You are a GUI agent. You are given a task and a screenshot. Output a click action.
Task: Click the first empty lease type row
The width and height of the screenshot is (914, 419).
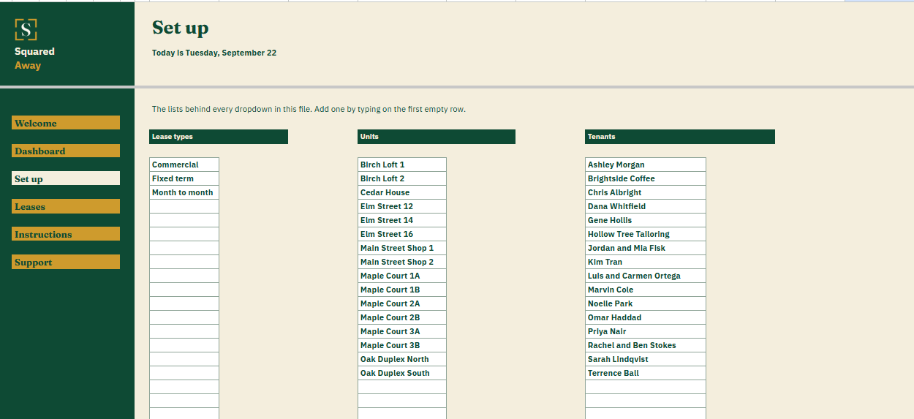pos(184,206)
